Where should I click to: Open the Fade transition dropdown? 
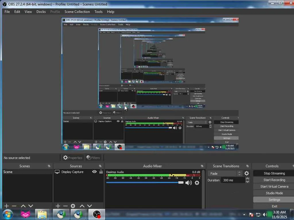[225, 173]
